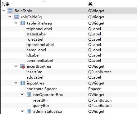Select the commentLabel item
Screen dimensions: 137x114
(39, 61)
